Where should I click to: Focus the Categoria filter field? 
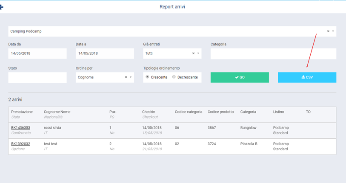(x=273, y=53)
